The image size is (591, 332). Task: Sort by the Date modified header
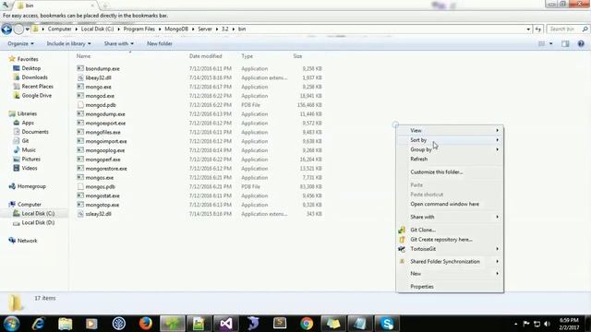click(x=205, y=56)
